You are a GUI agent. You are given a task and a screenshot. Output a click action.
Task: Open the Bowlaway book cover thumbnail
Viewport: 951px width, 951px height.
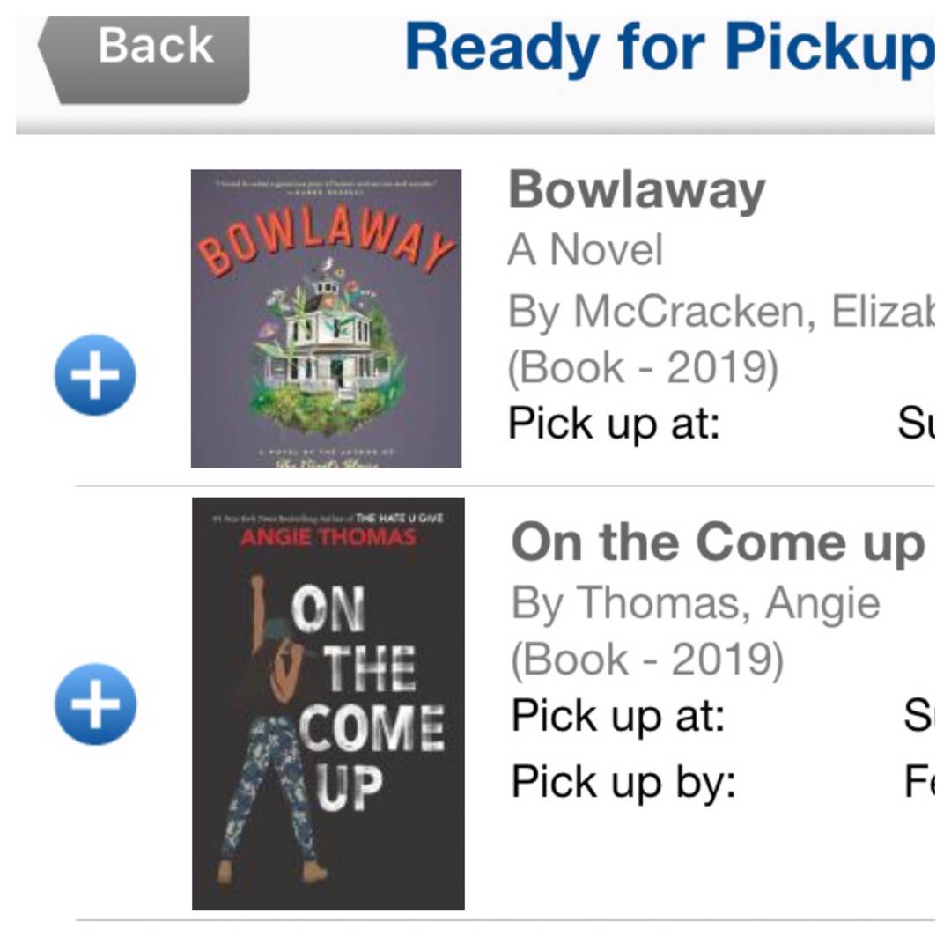[x=326, y=318]
